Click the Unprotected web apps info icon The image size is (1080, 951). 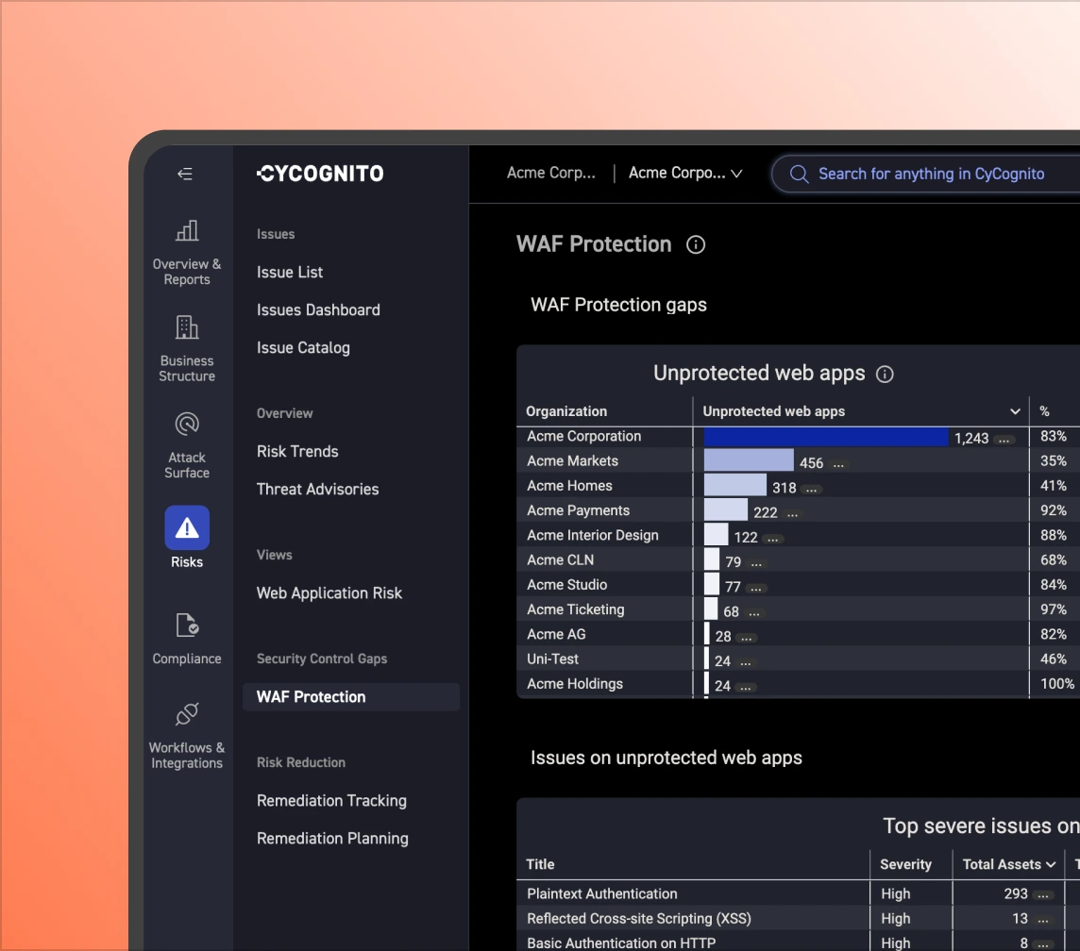[x=885, y=374]
